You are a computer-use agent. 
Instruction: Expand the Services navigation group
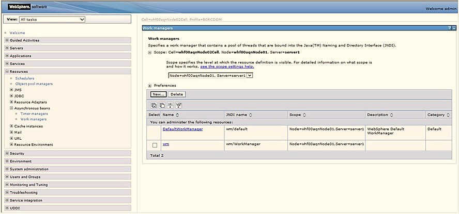click(x=7, y=63)
